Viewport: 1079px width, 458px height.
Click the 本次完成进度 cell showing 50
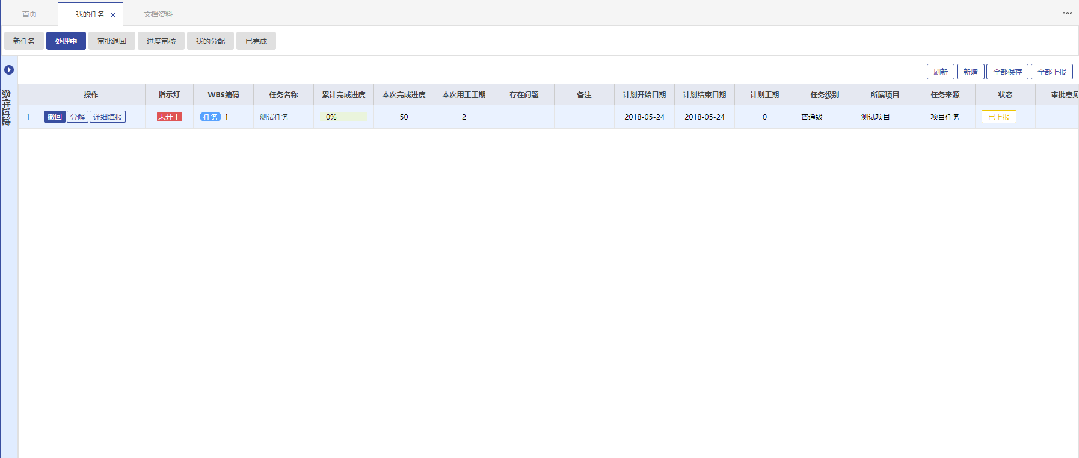[404, 117]
